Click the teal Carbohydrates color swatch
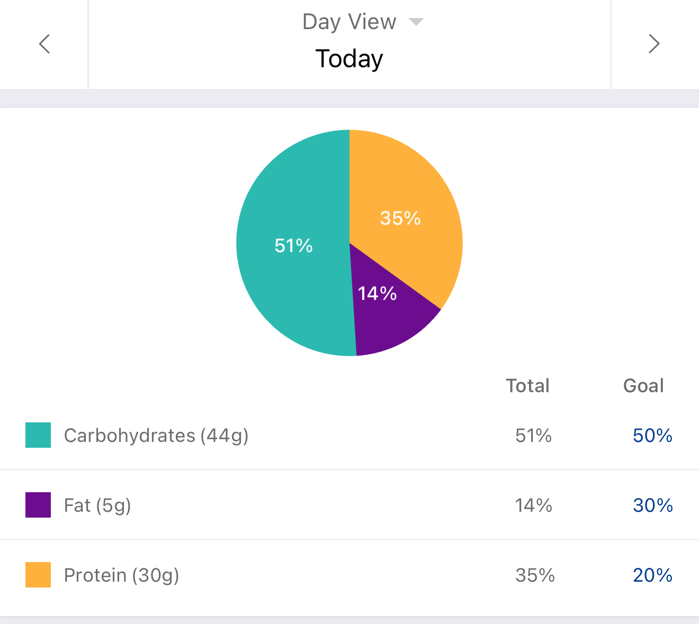This screenshot has height=624, width=699. tap(38, 435)
